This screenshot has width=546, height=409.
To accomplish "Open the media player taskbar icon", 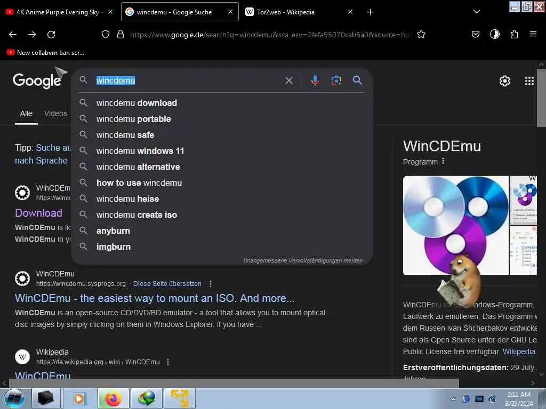I will pyautogui.click(x=79, y=398).
